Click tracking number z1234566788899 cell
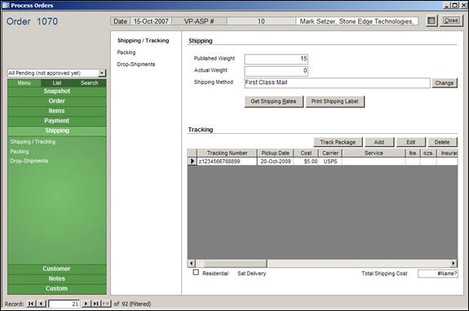Image resolution: width=469 pixels, height=311 pixels. tap(227, 162)
